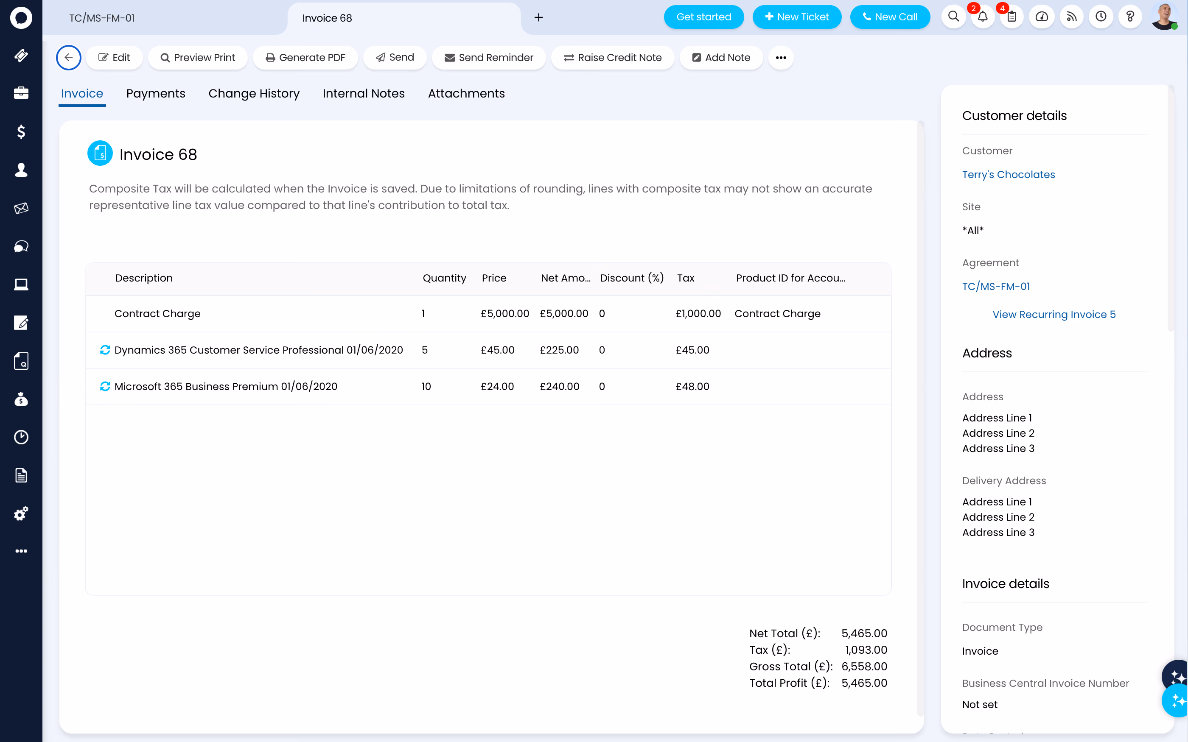Click Add Note

coord(721,57)
